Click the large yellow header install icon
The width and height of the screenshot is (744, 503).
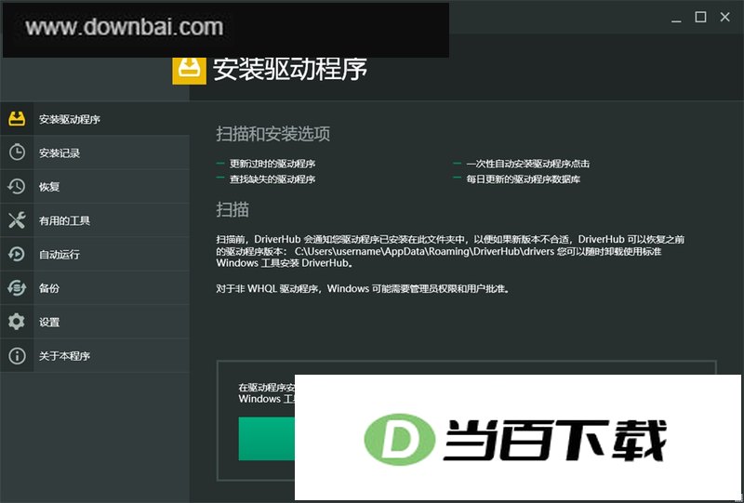click(189, 71)
